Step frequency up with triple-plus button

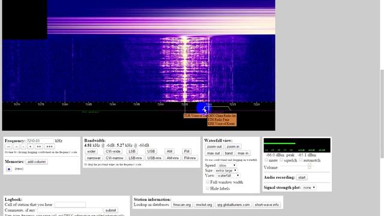tap(49, 146)
